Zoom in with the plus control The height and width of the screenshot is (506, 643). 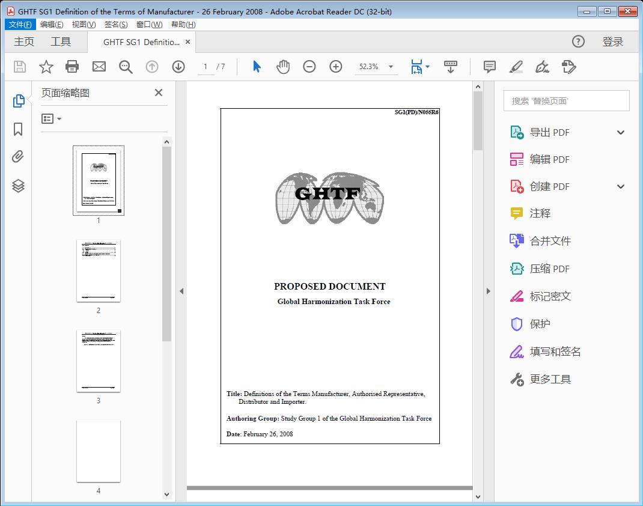[336, 67]
